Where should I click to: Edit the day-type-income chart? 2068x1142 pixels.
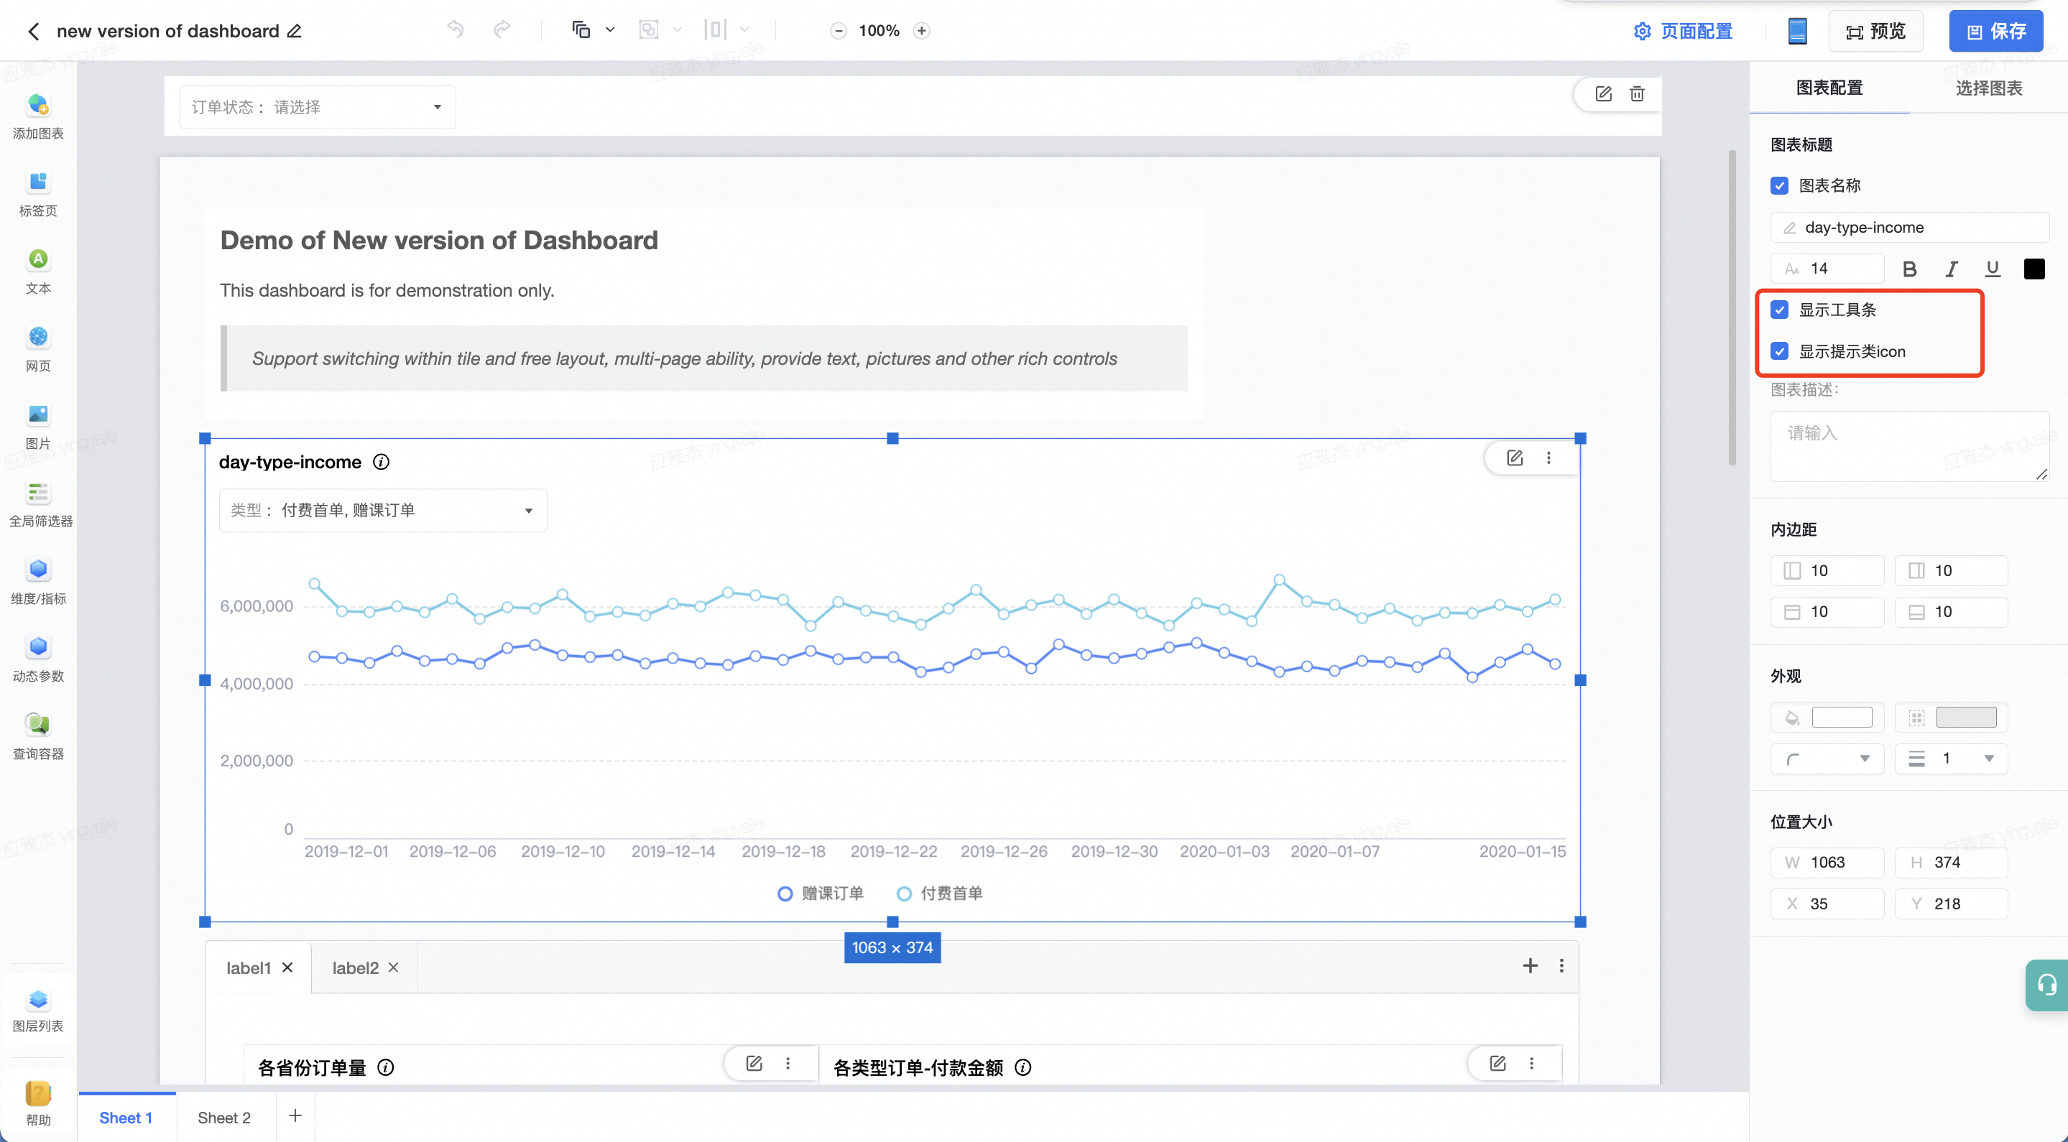tap(1515, 458)
